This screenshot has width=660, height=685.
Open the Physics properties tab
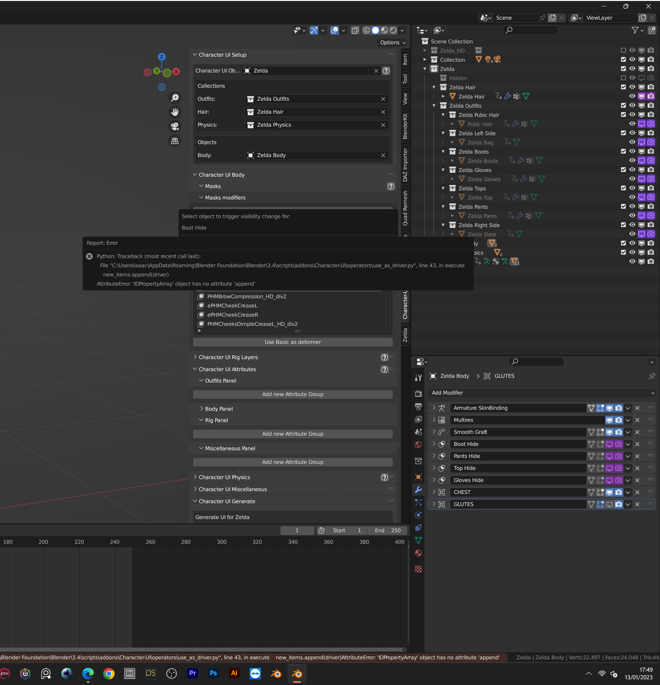coord(418,514)
